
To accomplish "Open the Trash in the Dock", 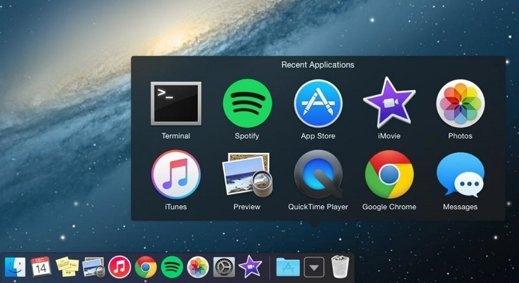I will coord(340,266).
